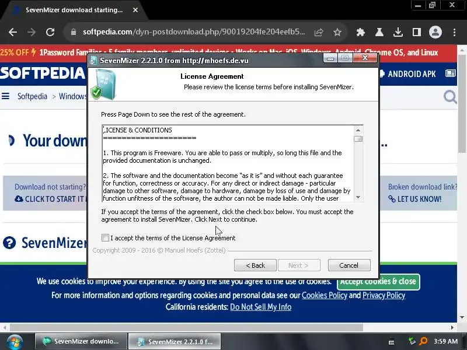Click license text scroll up arrow
Image resolution: width=467 pixels, height=350 pixels.
coord(358,130)
